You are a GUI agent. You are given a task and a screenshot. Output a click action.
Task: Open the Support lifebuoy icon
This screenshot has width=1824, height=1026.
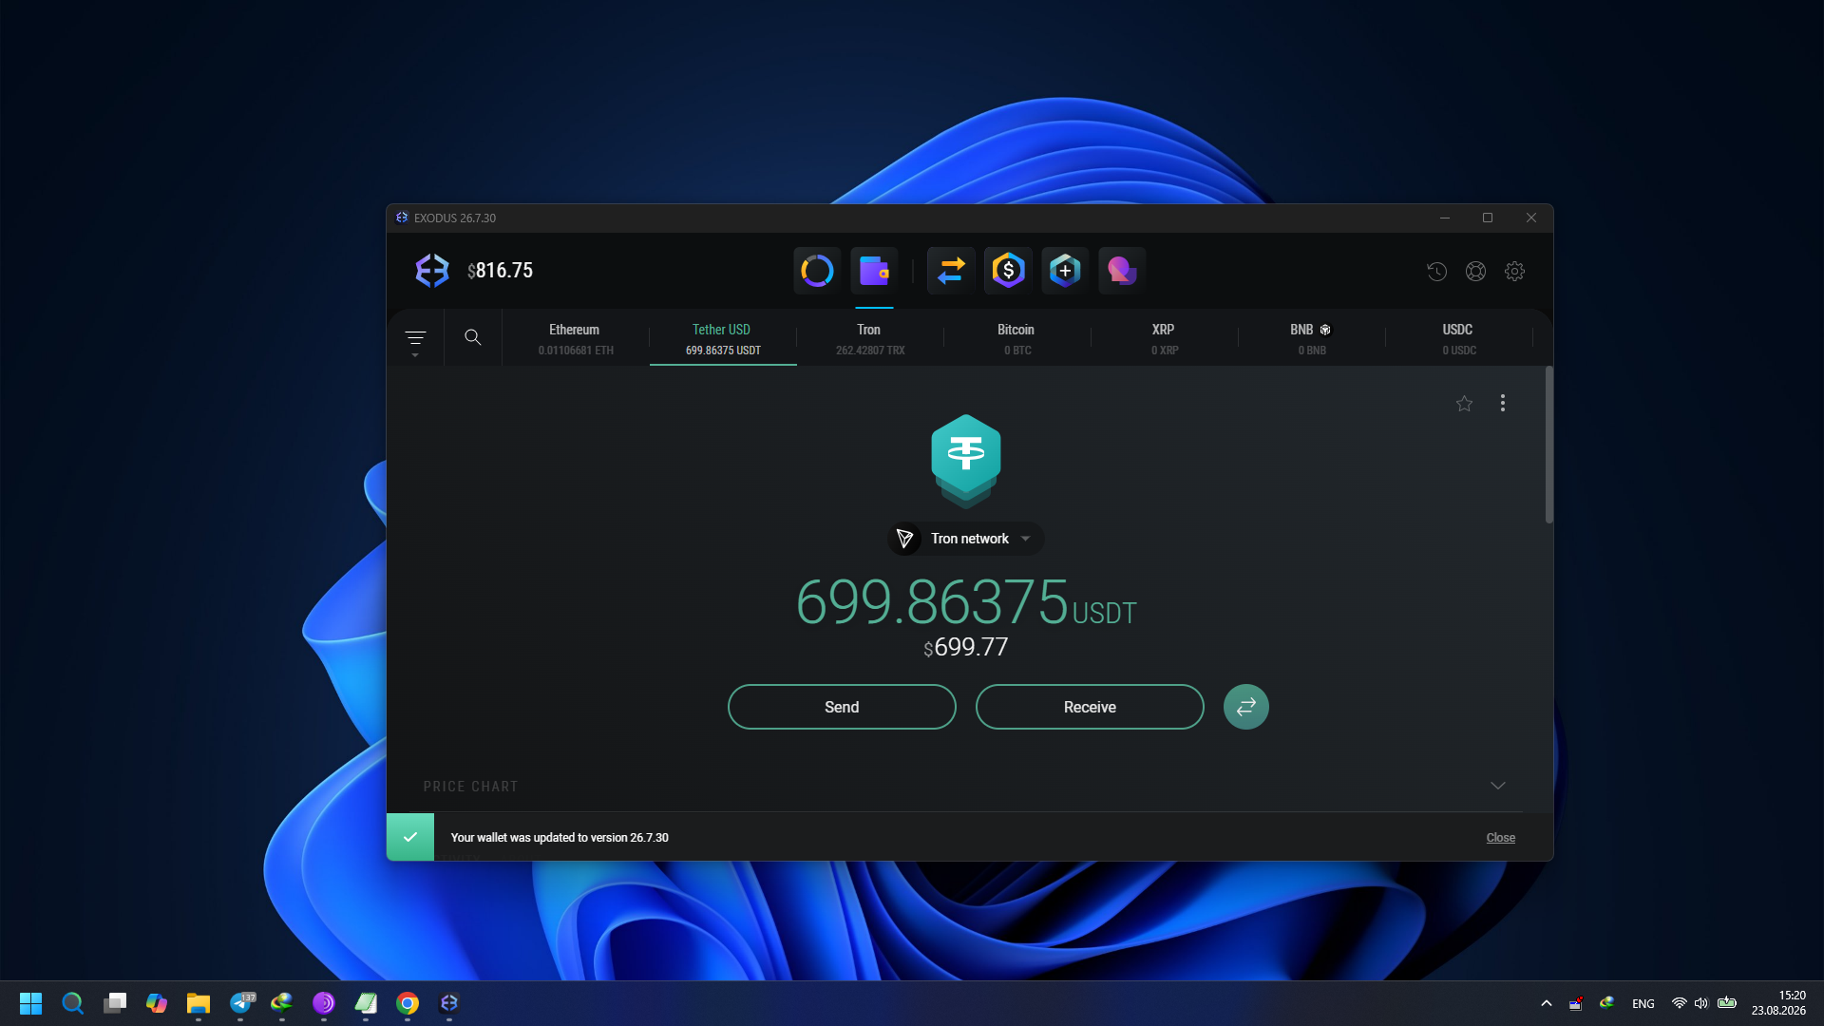[x=1475, y=272]
